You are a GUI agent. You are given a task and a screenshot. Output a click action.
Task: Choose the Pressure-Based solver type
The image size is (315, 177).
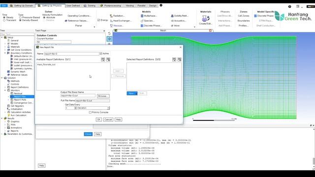pos(20,18)
